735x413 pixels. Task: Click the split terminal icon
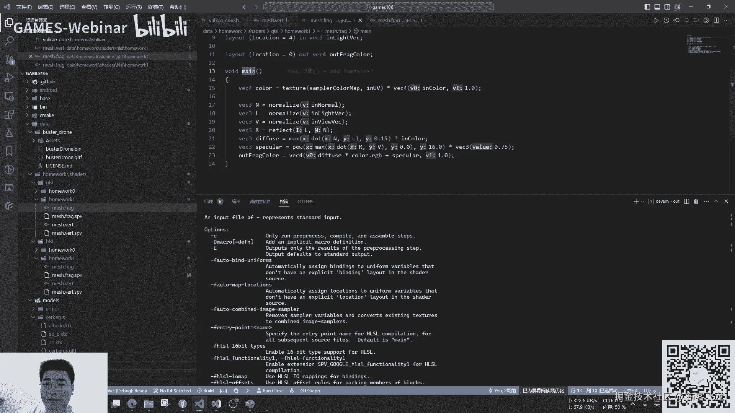pyautogui.click(x=686, y=201)
